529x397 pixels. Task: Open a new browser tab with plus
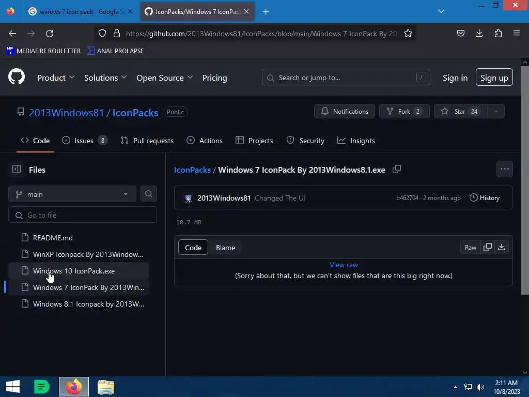(266, 12)
